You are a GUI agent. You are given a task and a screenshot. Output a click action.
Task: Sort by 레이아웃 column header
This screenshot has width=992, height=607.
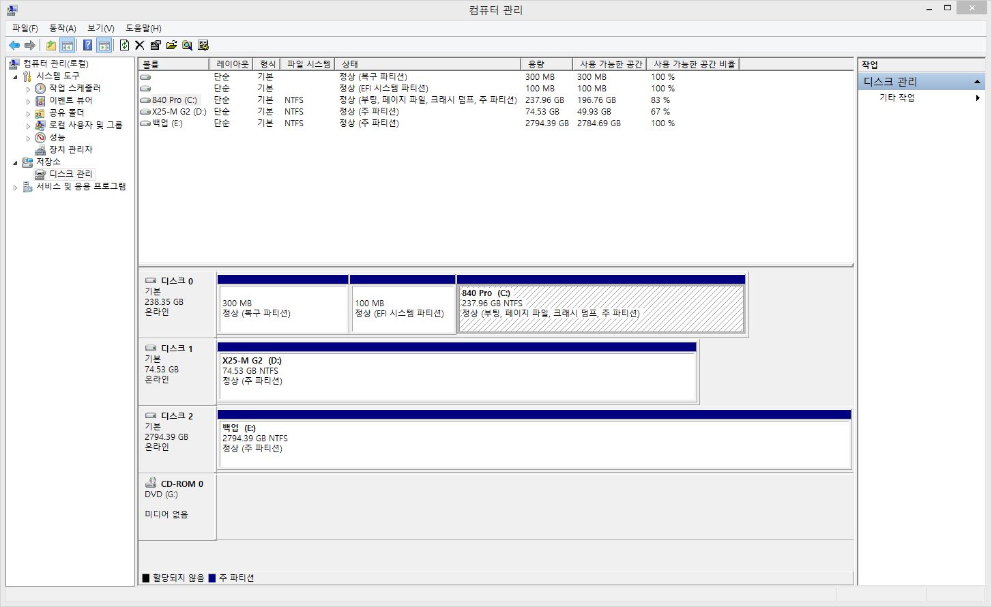tap(231, 64)
